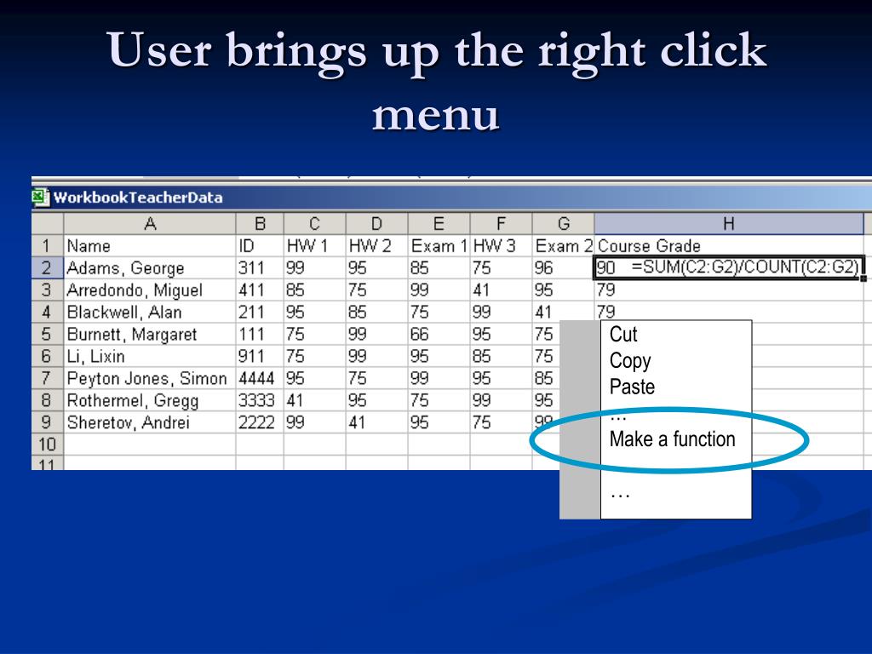Click ID cell 2222

[x=260, y=422]
